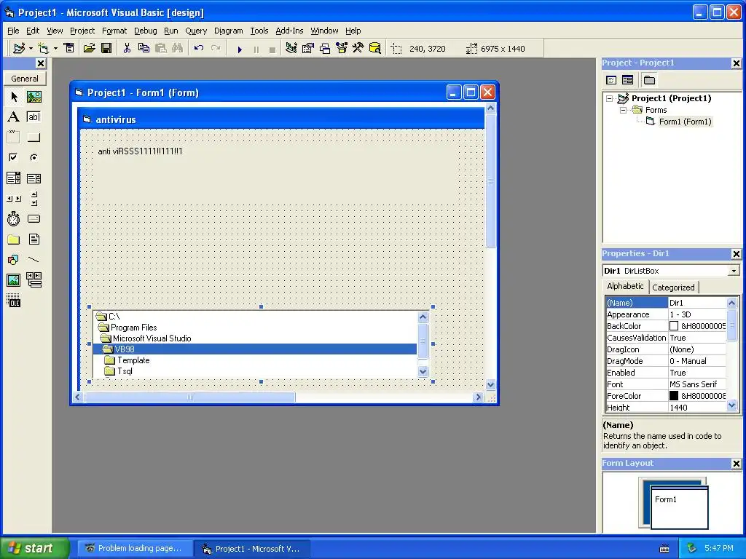The width and height of the screenshot is (746, 559).
Task: Open Form Layout Window from toolbar
Action: pyautogui.click(x=325, y=49)
